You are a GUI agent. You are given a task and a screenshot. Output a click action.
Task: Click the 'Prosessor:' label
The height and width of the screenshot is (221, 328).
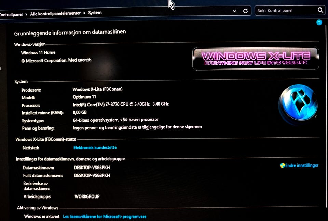point(30,105)
